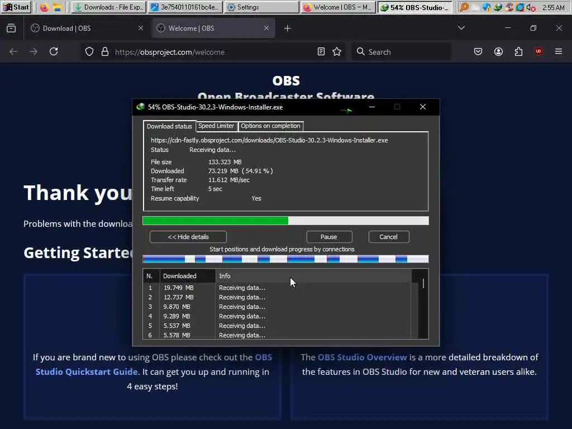Open the Extensions puzzle icon
Screen dimensions: 572x429
coord(519,52)
